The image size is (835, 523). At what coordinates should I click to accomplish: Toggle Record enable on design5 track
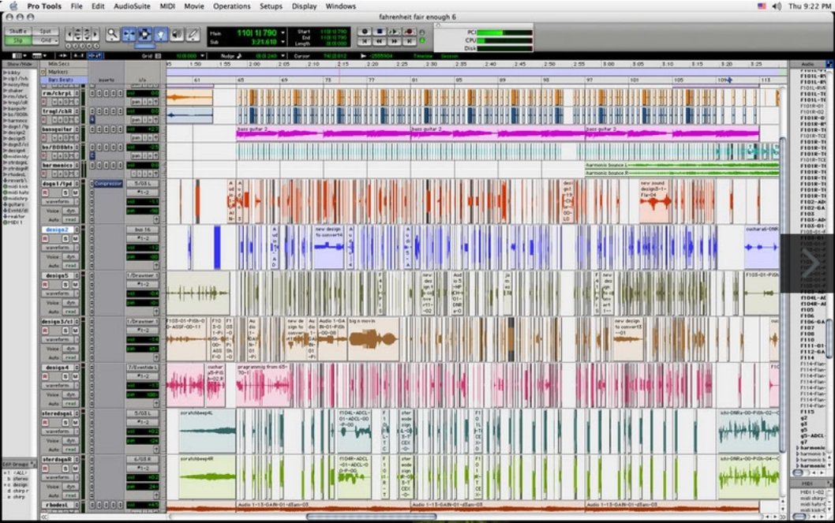tap(45, 285)
